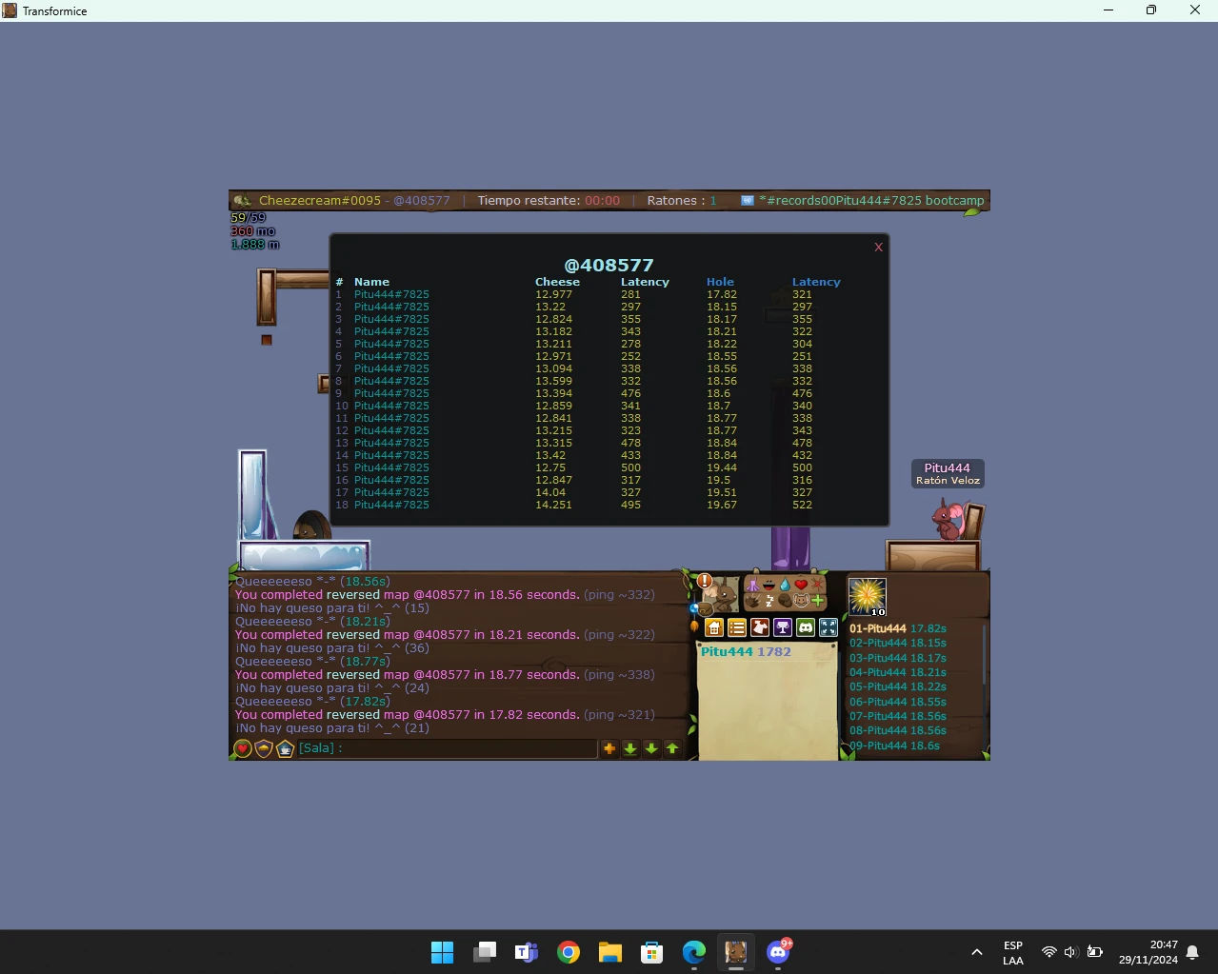Select the clapping hands emote
Image resolution: width=1218 pixels, height=974 pixels.
click(752, 601)
